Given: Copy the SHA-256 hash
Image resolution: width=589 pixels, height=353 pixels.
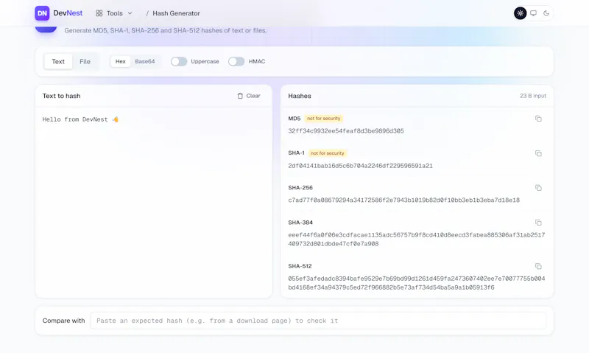Looking at the screenshot, I should [538, 188].
